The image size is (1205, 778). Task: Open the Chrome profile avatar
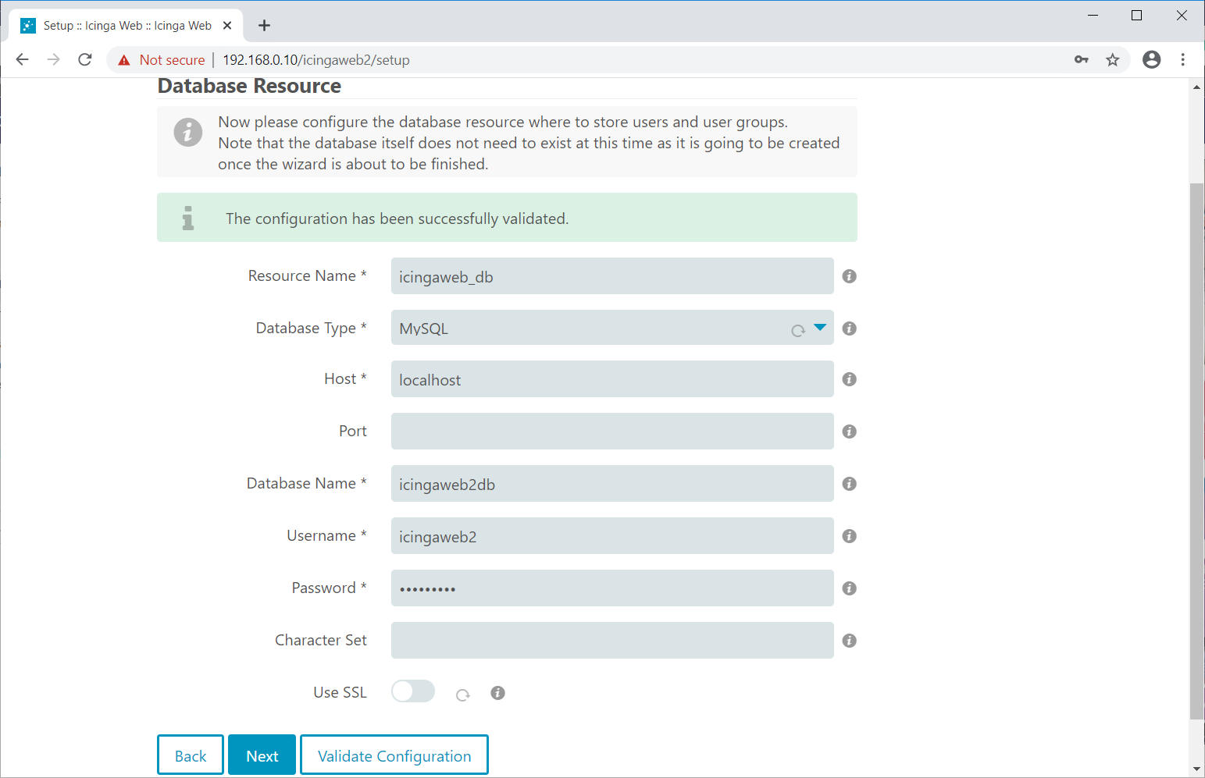(1151, 59)
